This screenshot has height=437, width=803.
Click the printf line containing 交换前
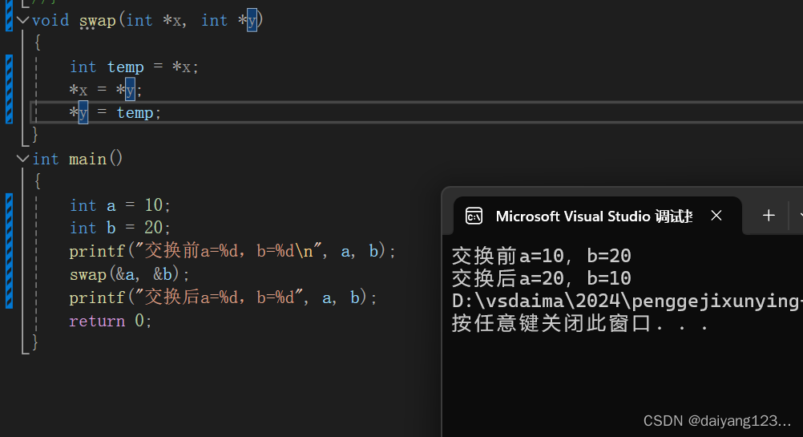[x=232, y=251]
